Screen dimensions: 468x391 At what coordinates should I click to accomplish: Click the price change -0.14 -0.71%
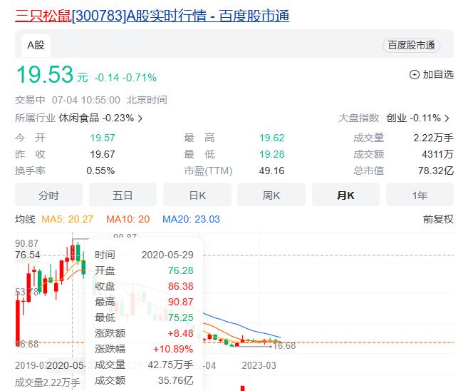[125, 78]
